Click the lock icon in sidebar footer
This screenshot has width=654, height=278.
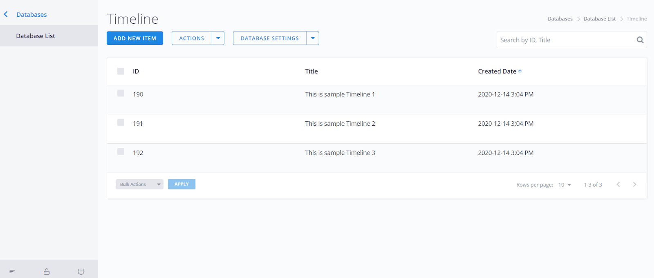click(x=47, y=271)
